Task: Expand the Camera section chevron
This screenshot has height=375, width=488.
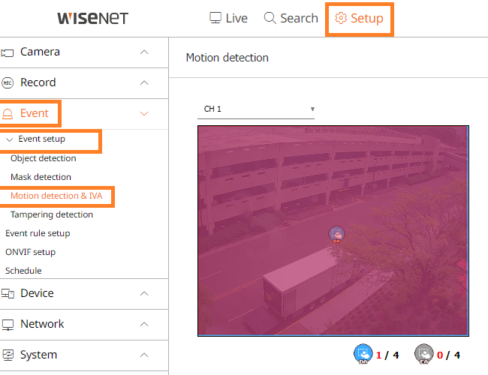Action: (144, 52)
